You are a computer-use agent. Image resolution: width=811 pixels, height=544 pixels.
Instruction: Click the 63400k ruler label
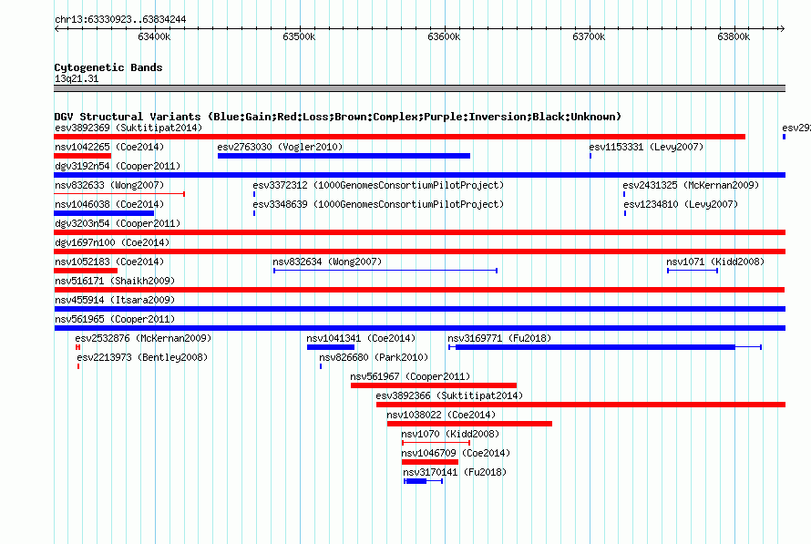click(x=154, y=36)
